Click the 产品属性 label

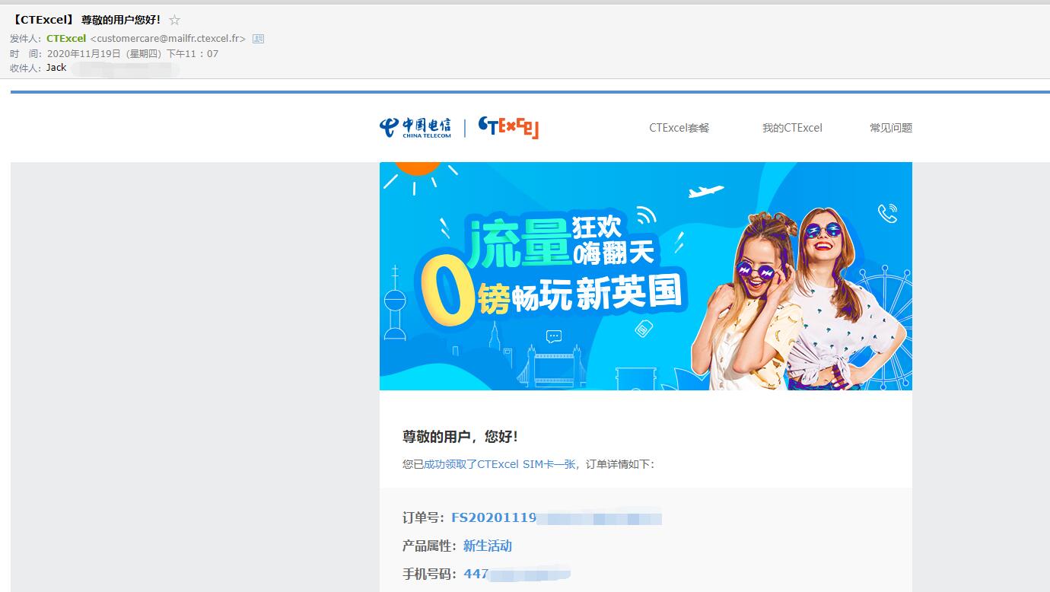pyautogui.click(x=429, y=546)
